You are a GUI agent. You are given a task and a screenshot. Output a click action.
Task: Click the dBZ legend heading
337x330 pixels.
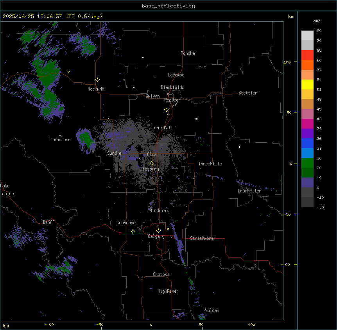[317, 21]
